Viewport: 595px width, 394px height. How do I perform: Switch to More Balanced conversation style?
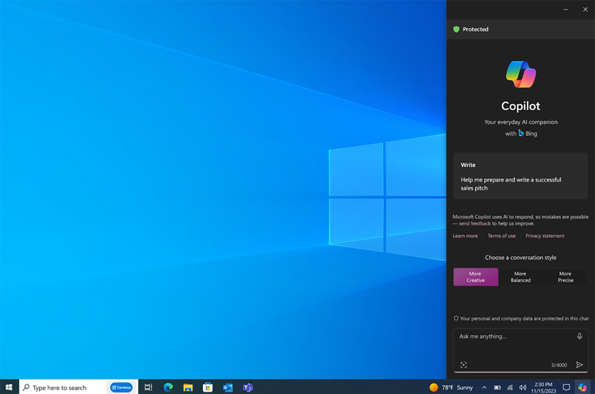(520, 277)
